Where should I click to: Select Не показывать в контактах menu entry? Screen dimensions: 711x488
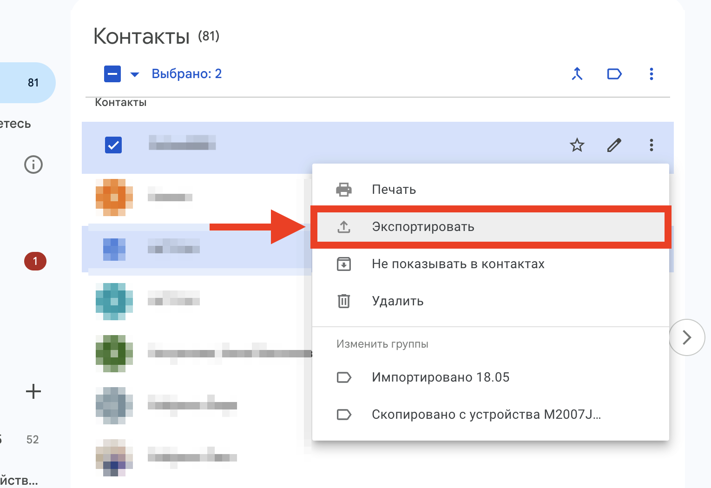(457, 264)
